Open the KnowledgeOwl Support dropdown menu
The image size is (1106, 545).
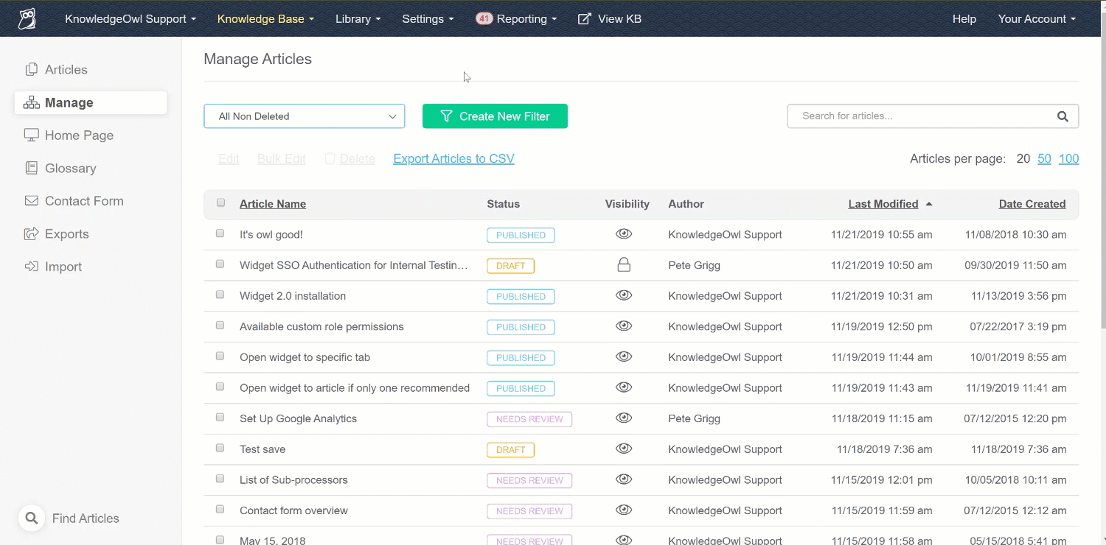(131, 19)
